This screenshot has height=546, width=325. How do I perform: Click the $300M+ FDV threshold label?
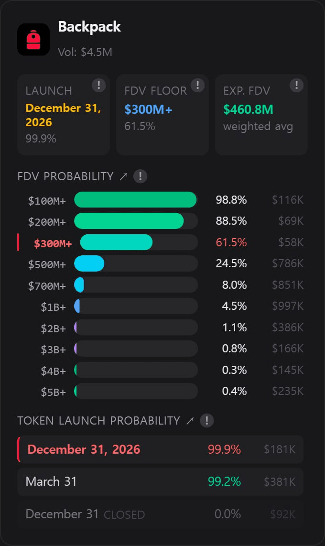[x=53, y=243]
